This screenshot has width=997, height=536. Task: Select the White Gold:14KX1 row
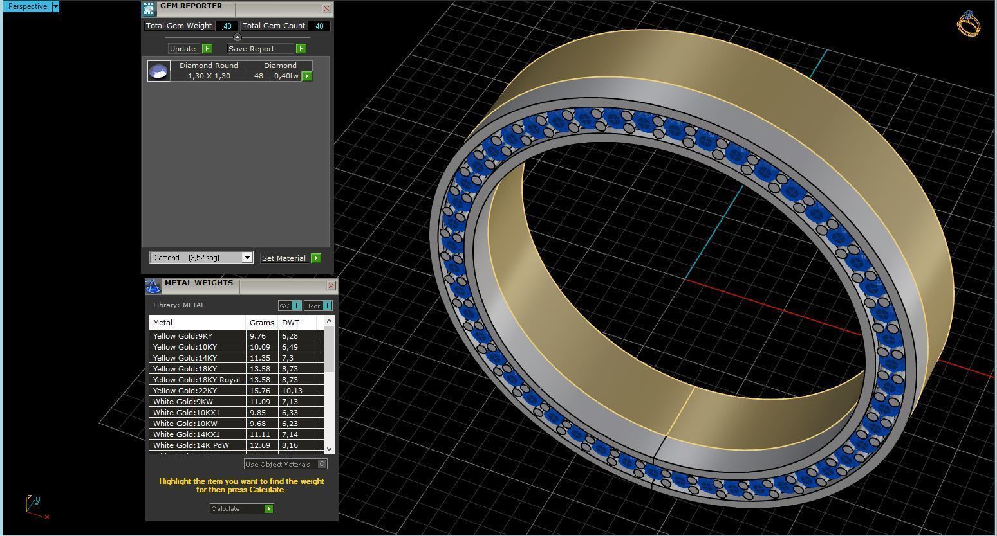point(236,434)
